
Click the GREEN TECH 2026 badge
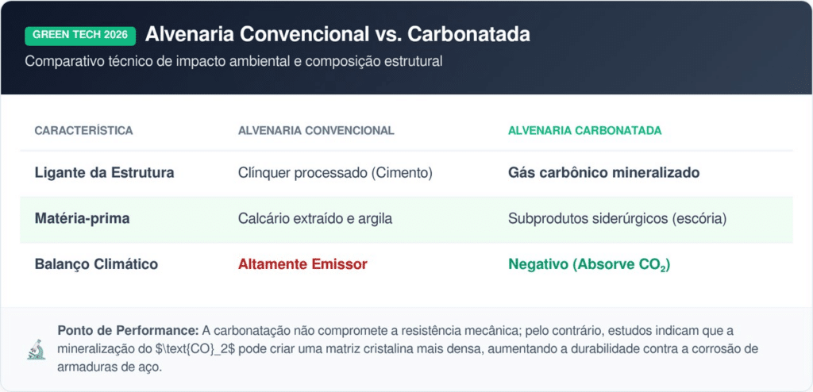click(x=81, y=35)
